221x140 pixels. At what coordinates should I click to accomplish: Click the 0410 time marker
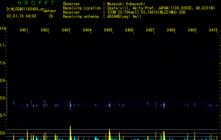pos(213,30)
